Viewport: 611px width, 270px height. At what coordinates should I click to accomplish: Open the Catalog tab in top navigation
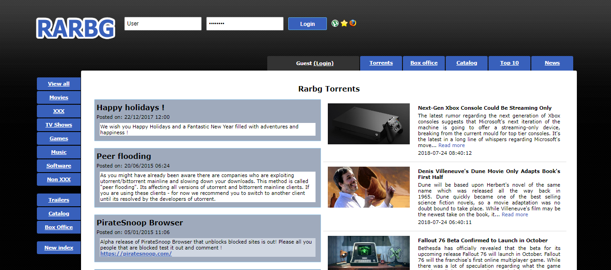467,63
